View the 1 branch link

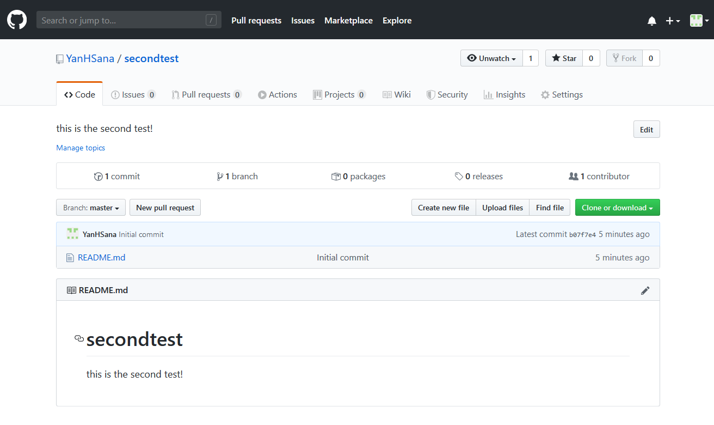click(237, 176)
